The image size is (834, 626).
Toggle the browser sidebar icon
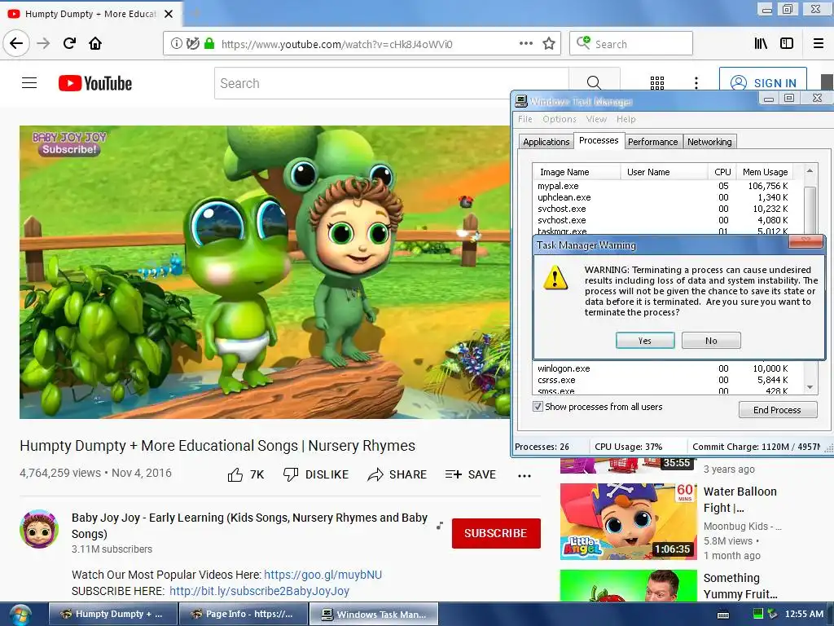coord(787,44)
